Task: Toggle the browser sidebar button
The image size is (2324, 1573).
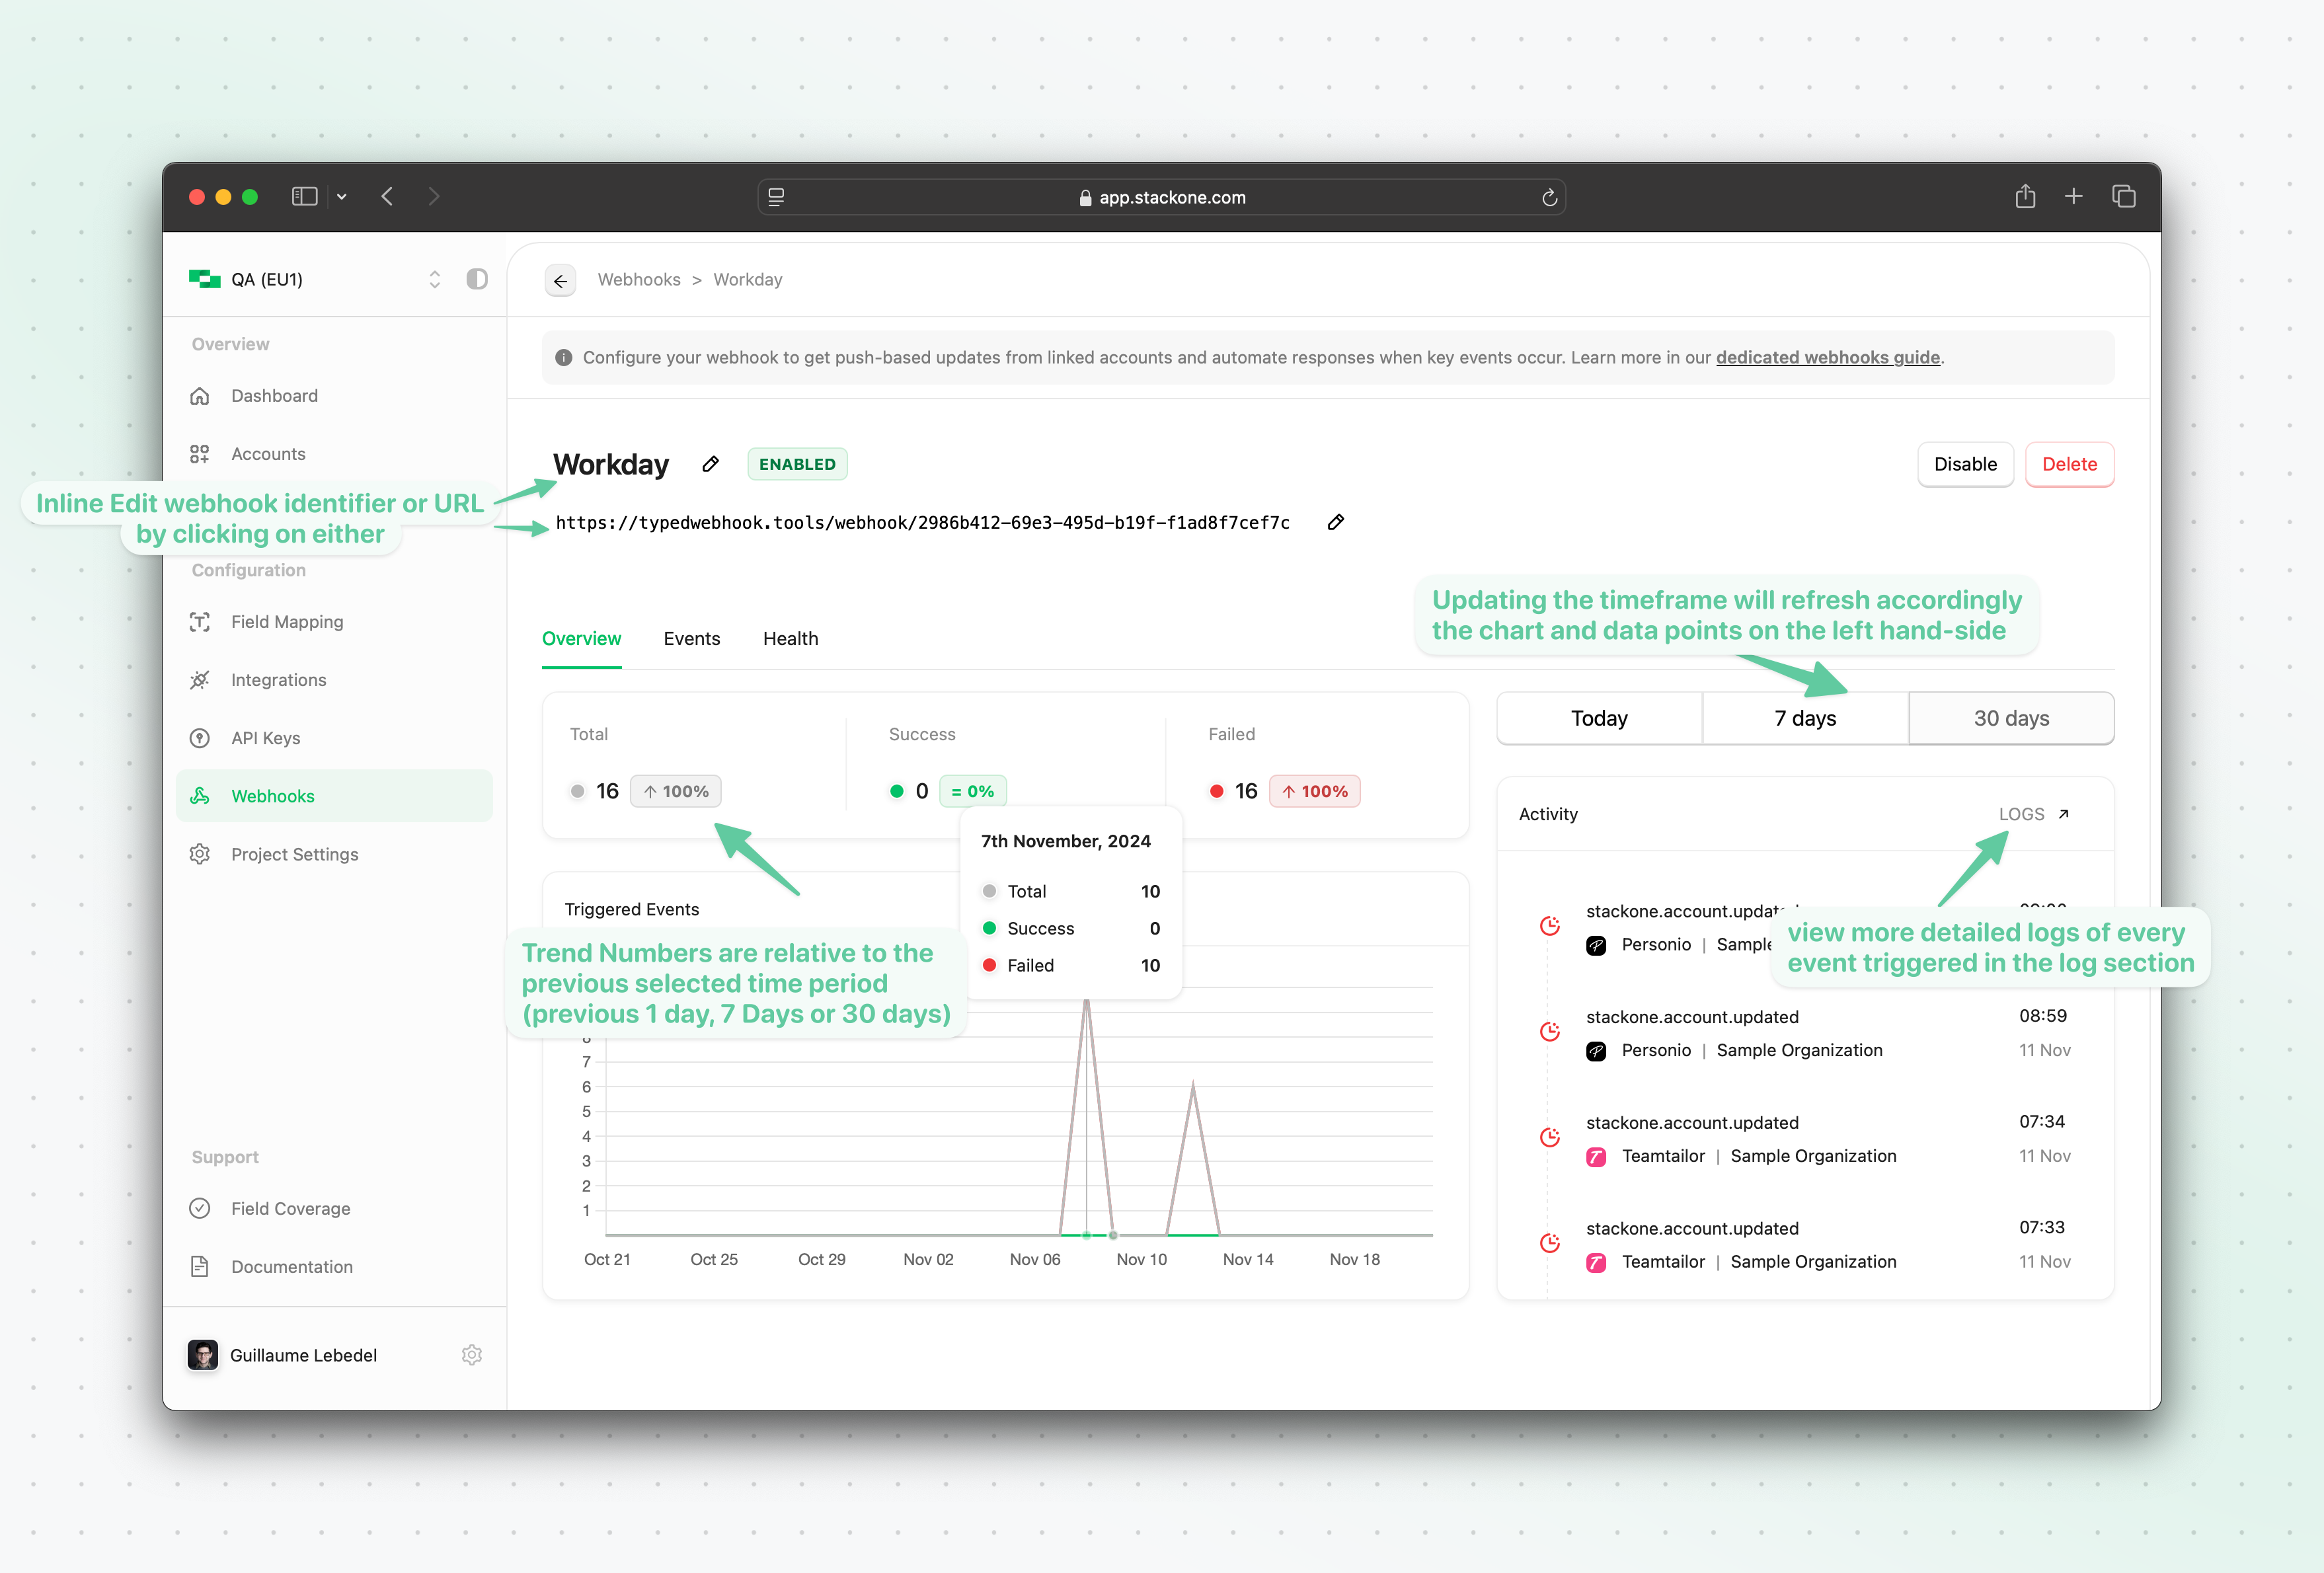Action: [x=305, y=196]
